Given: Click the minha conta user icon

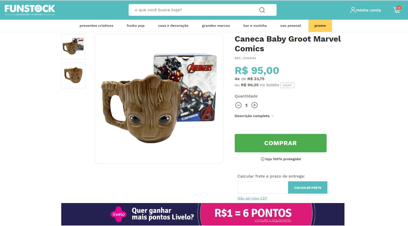Looking at the screenshot, I should pyautogui.click(x=353, y=10).
